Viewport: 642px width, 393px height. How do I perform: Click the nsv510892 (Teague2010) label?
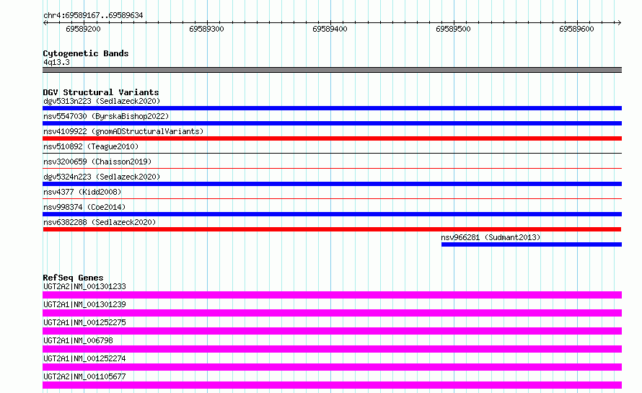pyautogui.click(x=91, y=146)
